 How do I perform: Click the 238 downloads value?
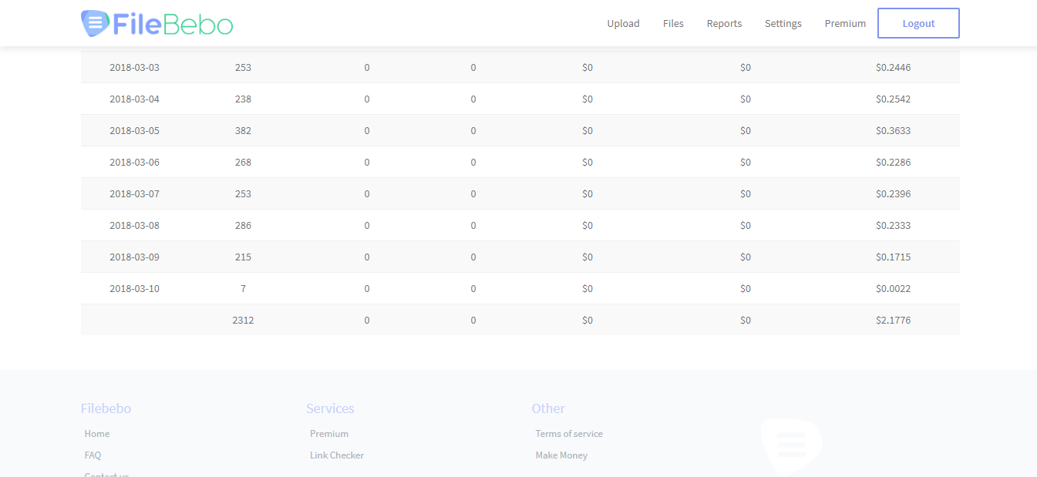tap(243, 99)
